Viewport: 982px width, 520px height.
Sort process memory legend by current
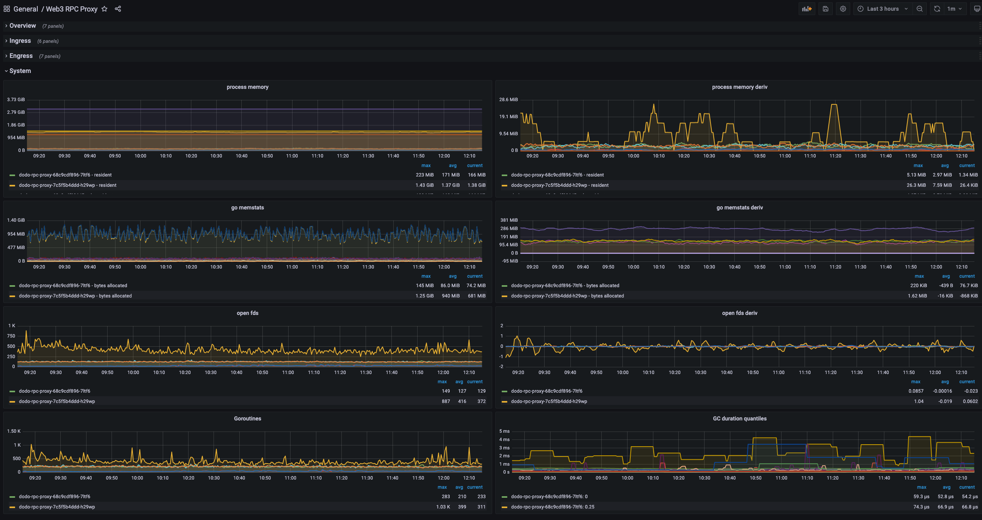pyautogui.click(x=475, y=165)
